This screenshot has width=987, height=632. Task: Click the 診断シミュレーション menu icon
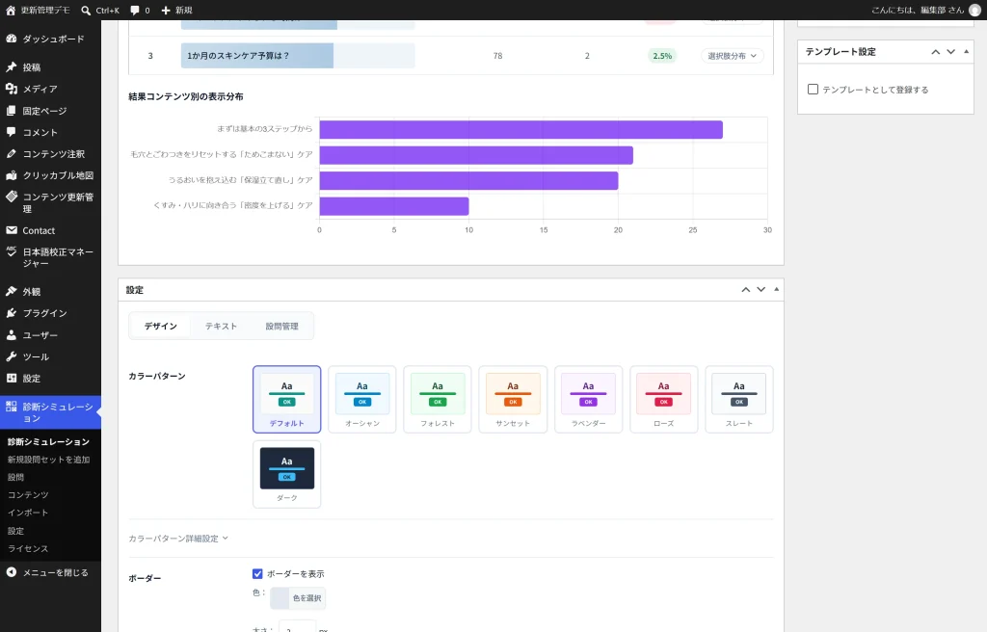click(12, 407)
